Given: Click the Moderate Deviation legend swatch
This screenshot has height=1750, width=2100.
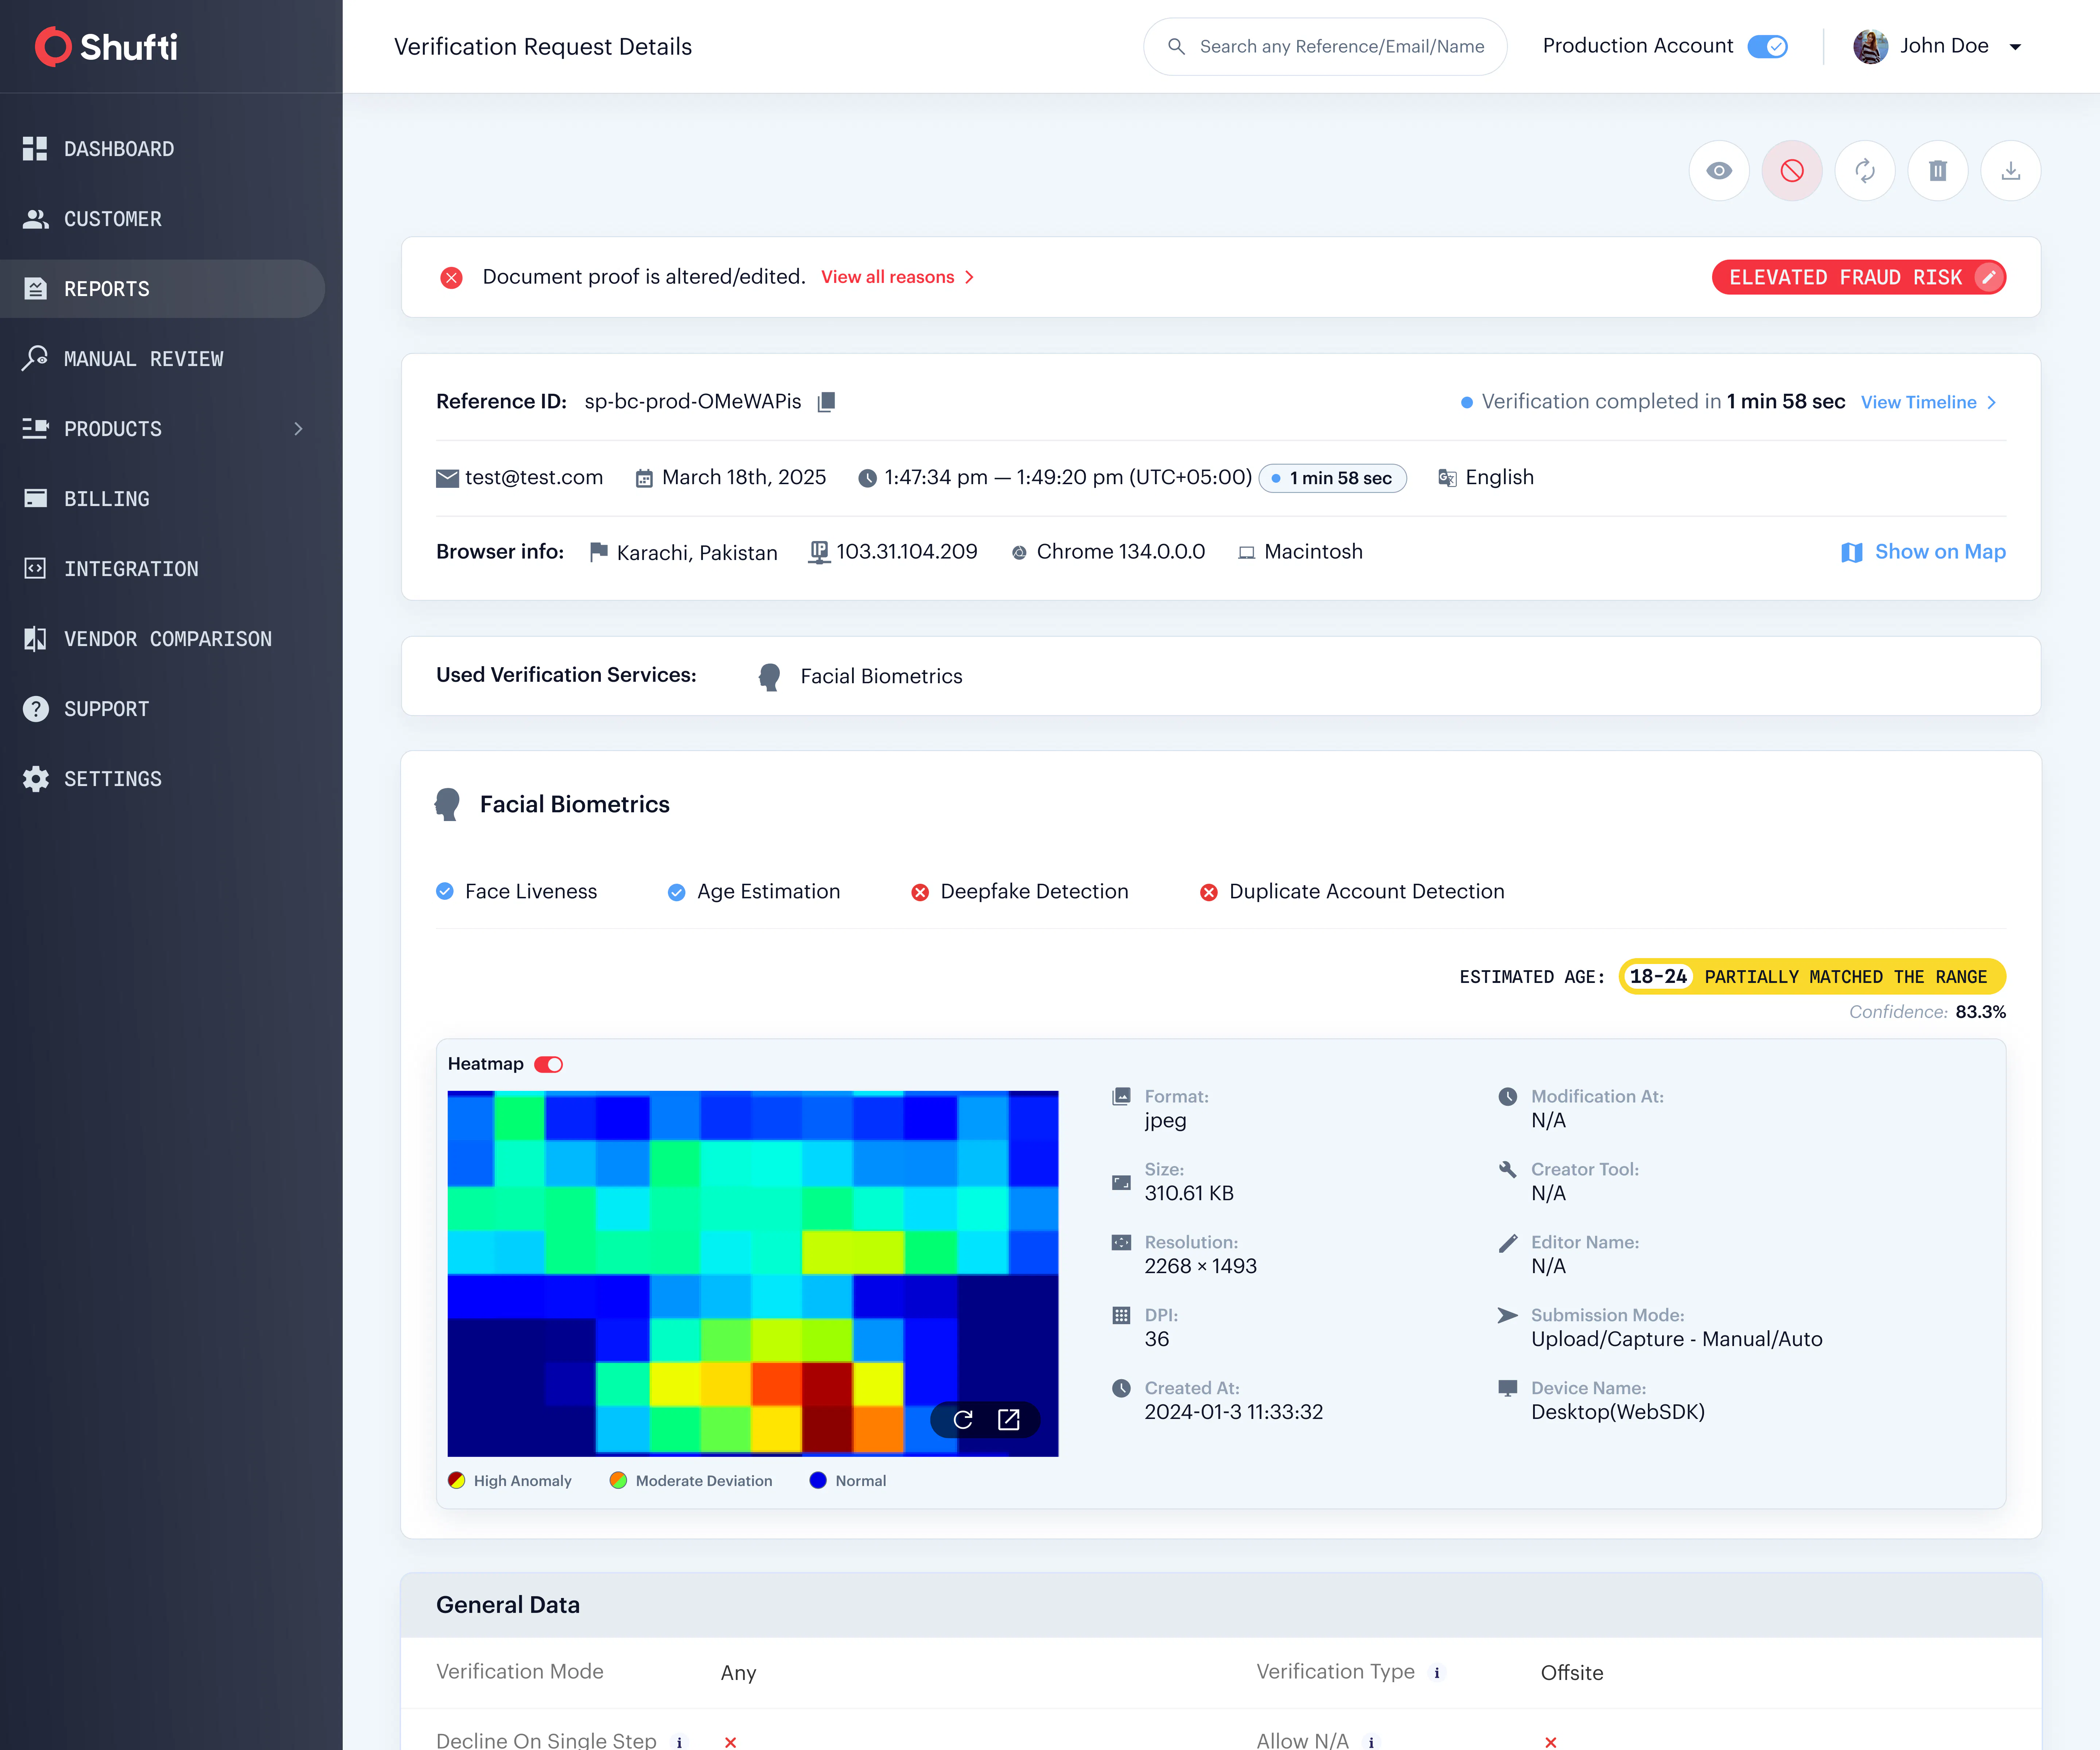Looking at the screenshot, I should [x=618, y=1480].
